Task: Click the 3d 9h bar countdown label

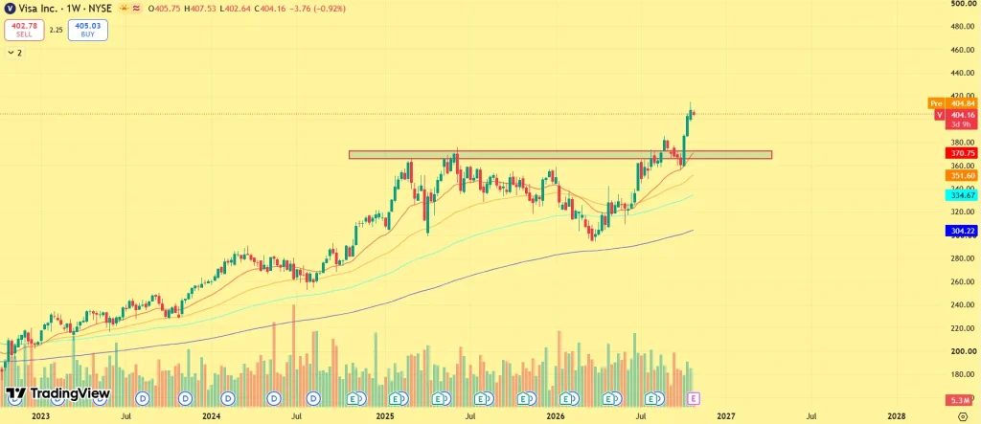Action: pos(960,124)
